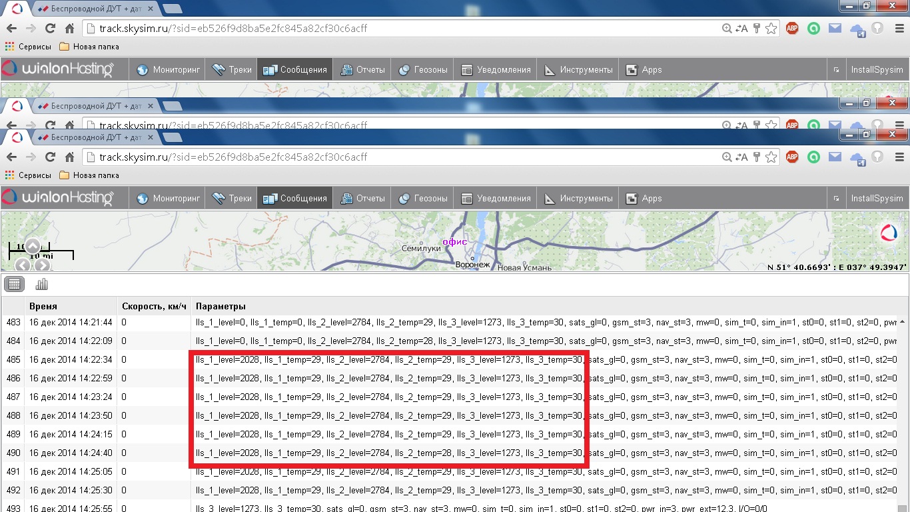Select message row number 485

pyautogui.click(x=13, y=360)
